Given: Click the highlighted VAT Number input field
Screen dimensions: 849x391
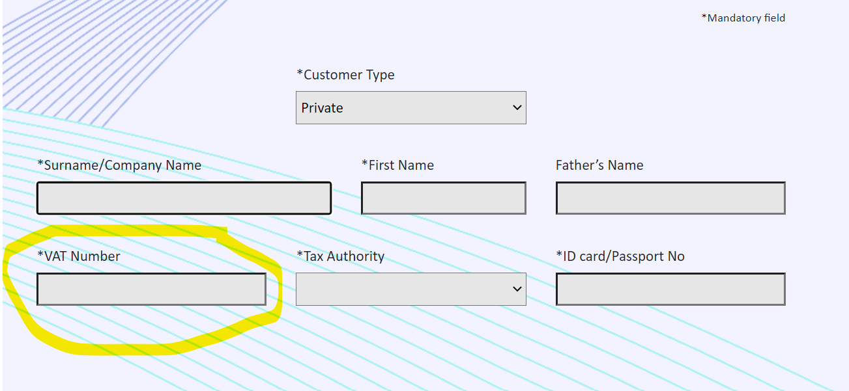Looking at the screenshot, I should (151, 289).
